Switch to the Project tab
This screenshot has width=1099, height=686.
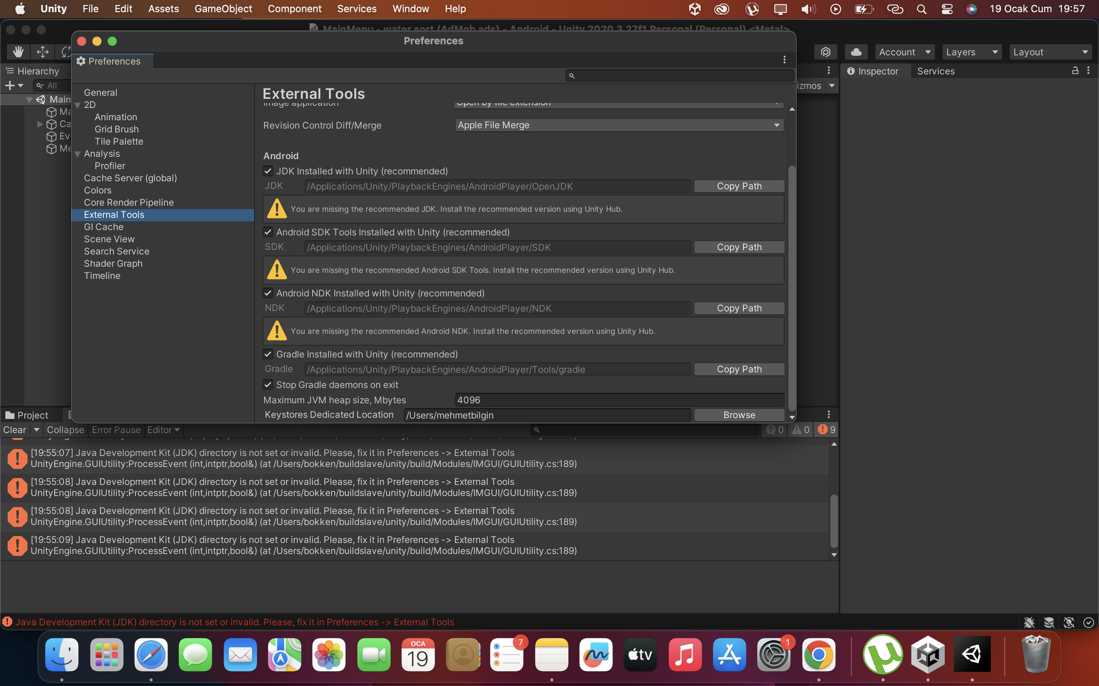(x=26, y=415)
